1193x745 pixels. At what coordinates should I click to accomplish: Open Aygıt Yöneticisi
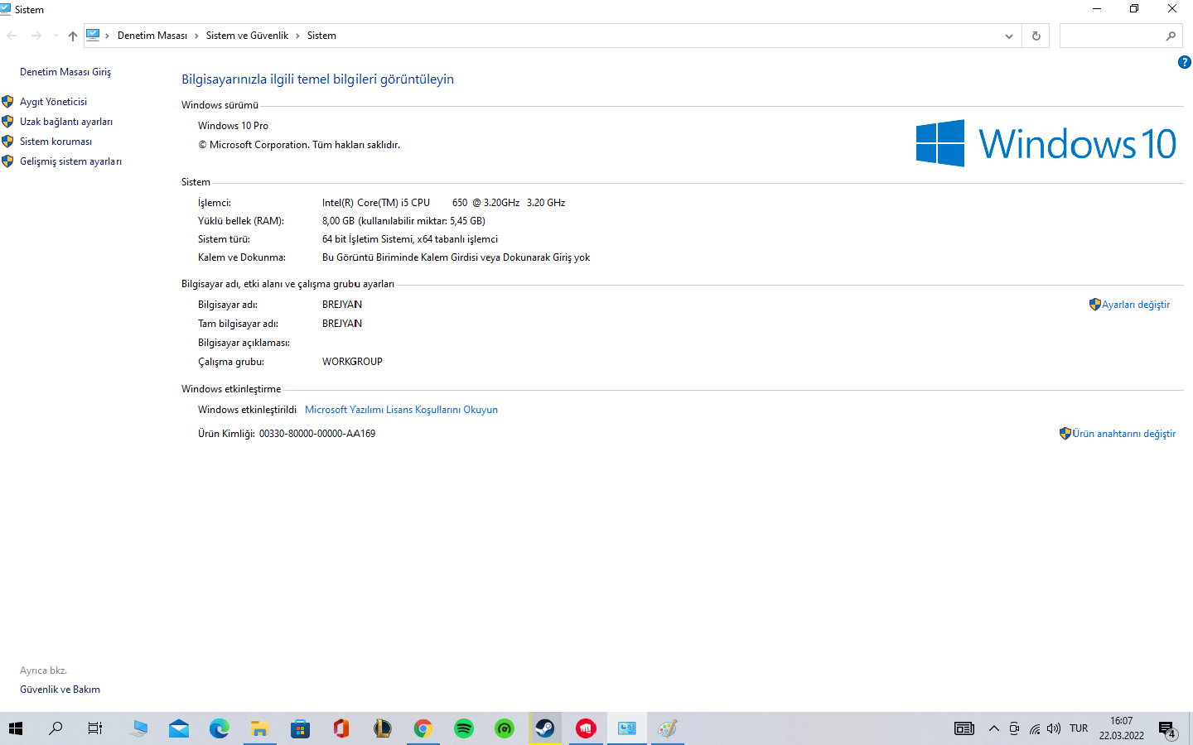coord(53,102)
